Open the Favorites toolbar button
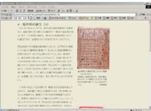 41,11
